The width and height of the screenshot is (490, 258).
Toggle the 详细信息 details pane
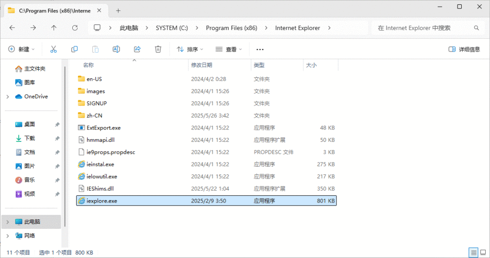pos(464,49)
